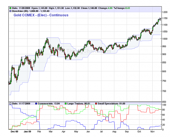Click the 'Aug' date axis label
This screenshot has height=137, width=170.
pos(114,132)
